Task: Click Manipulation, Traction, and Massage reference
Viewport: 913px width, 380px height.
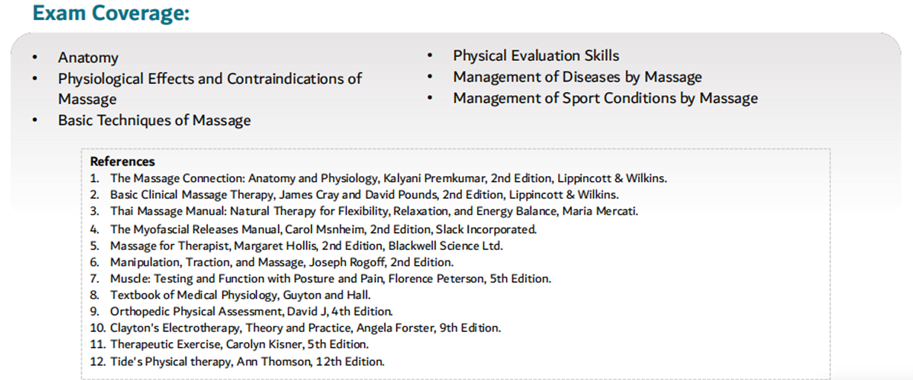Action: pyautogui.click(x=282, y=262)
